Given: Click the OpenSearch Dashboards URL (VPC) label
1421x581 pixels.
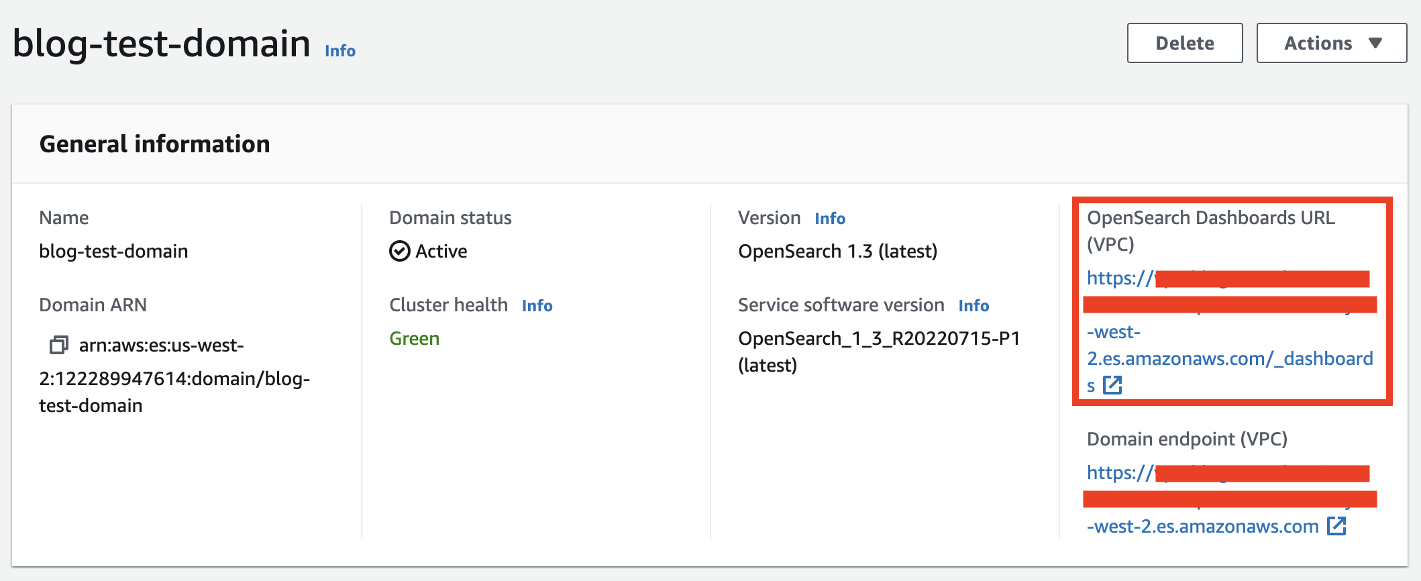Looking at the screenshot, I should (1211, 230).
